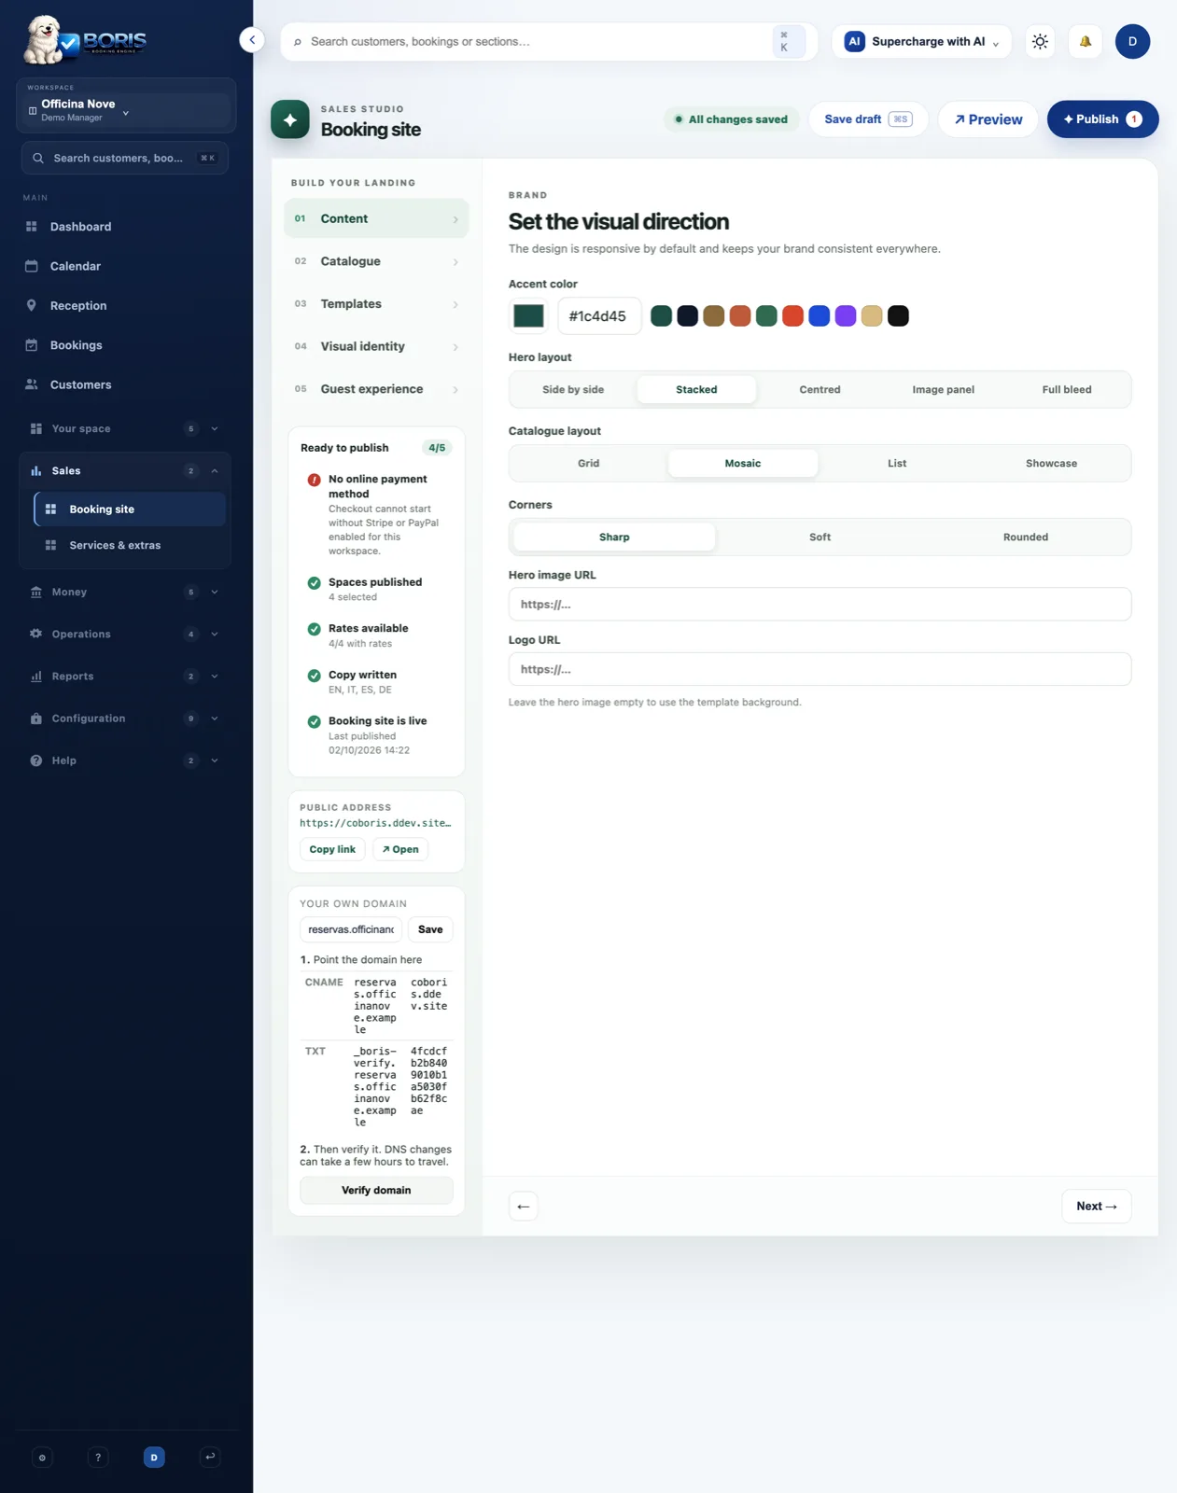Expand the Your space section
Viewport: 1177px width, 1493px height.
(215, 428)
